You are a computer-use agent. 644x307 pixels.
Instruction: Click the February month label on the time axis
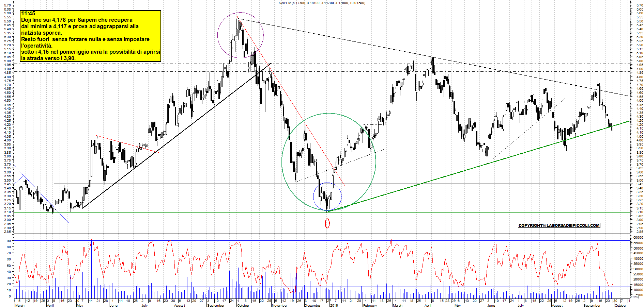coord(370,305)
